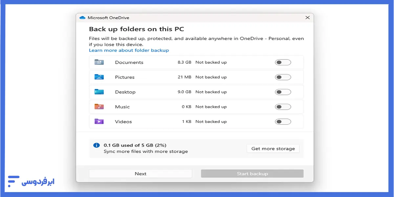Select the Documents folder name

click(129, 62)
